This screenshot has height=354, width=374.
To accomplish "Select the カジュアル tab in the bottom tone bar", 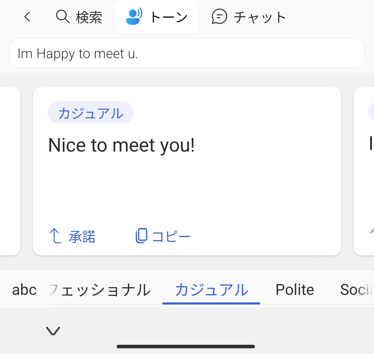I will click(x=211, y=290).
